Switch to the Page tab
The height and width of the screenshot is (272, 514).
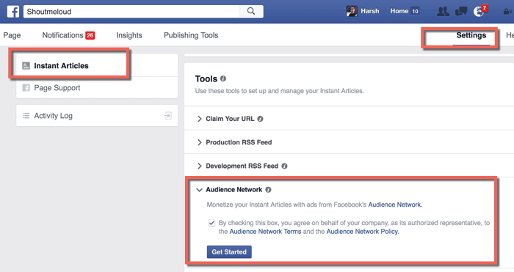[12, 35]
